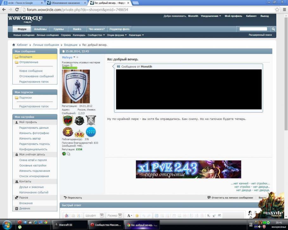The width and height of the screenshot is (288, 230).
Task: Click the lion award badge
Action: [67, 132]
